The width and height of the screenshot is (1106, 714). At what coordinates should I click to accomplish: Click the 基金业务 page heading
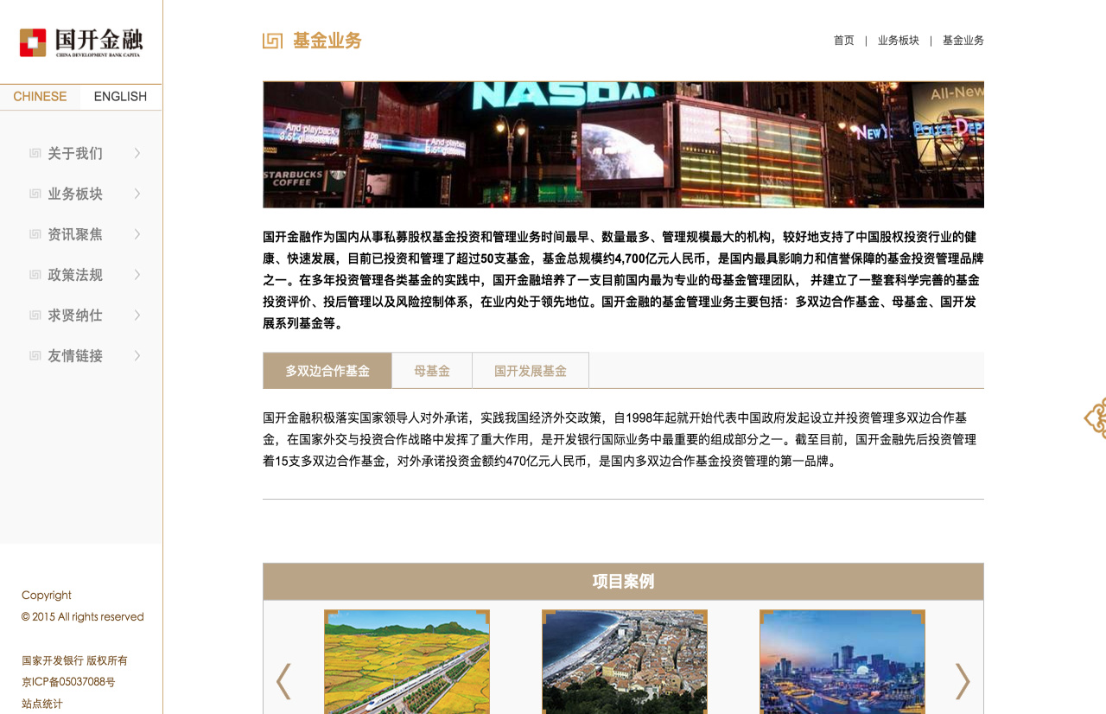click(x=327, y=41)
